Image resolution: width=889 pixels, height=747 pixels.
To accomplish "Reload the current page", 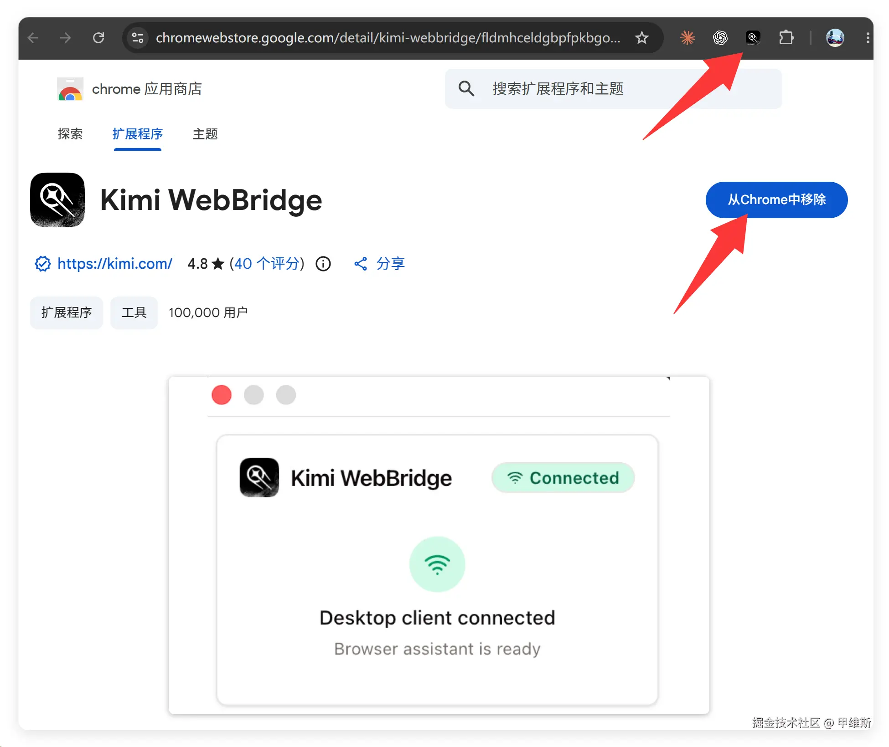I will (98, 38).
